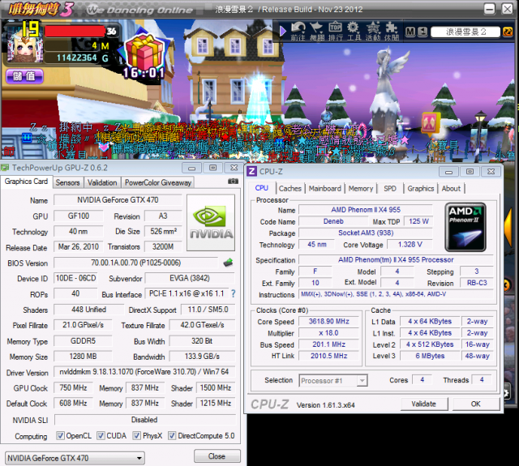Click the Device ID field 10DE - 06CD
The height and width of the screenshot is (466, 519).
pyautogui.click(x=76, y=278)
